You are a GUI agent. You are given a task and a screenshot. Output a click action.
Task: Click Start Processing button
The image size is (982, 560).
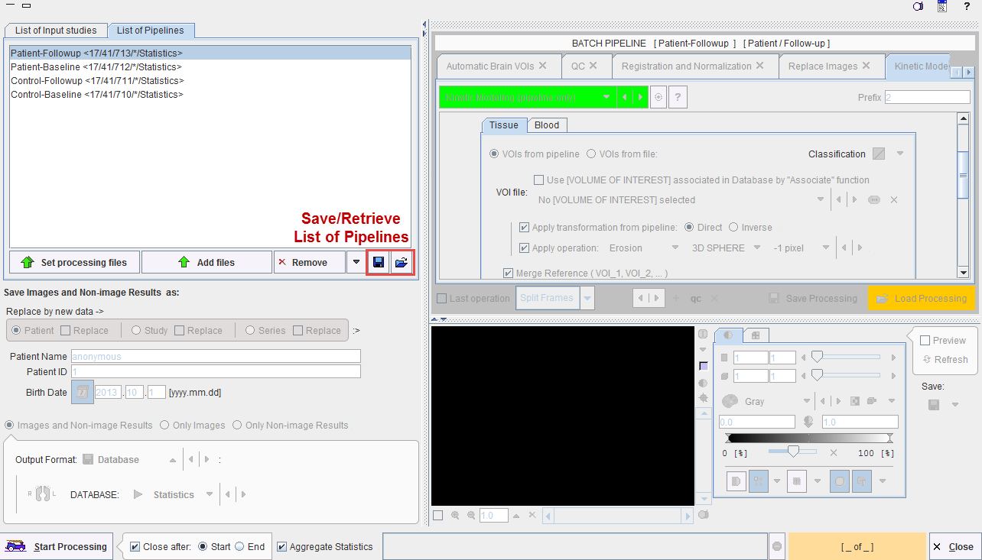click(x=57, y=547)
